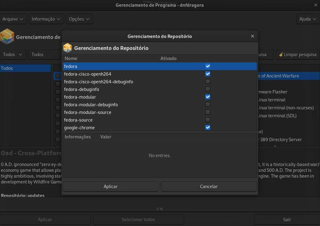This screenshot has width=320, height=226.
Task: Select the fedora-modular row name
Action: [80, 97]
